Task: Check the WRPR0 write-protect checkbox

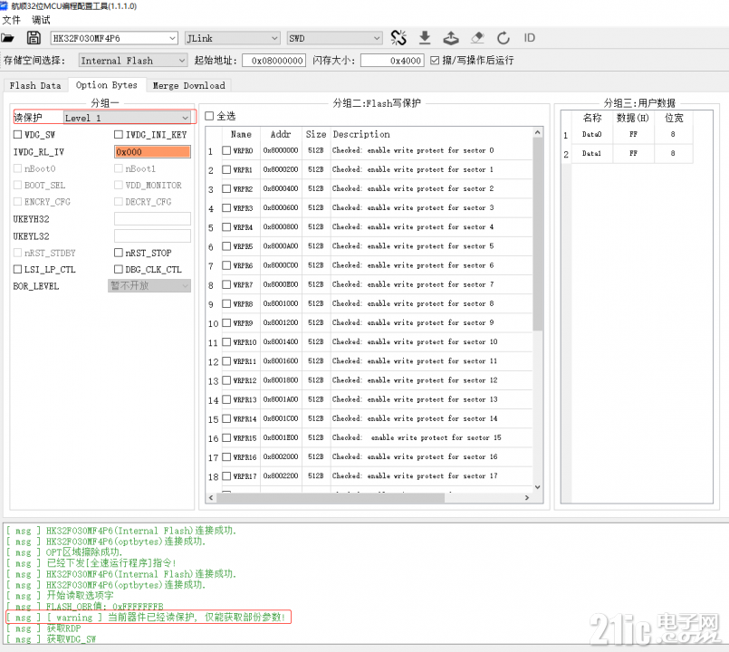Action: tap(226, 150)
